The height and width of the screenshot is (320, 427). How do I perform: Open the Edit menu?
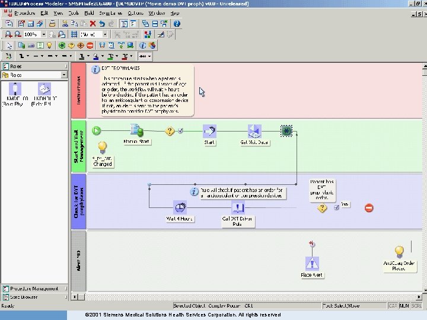point(44,13)
